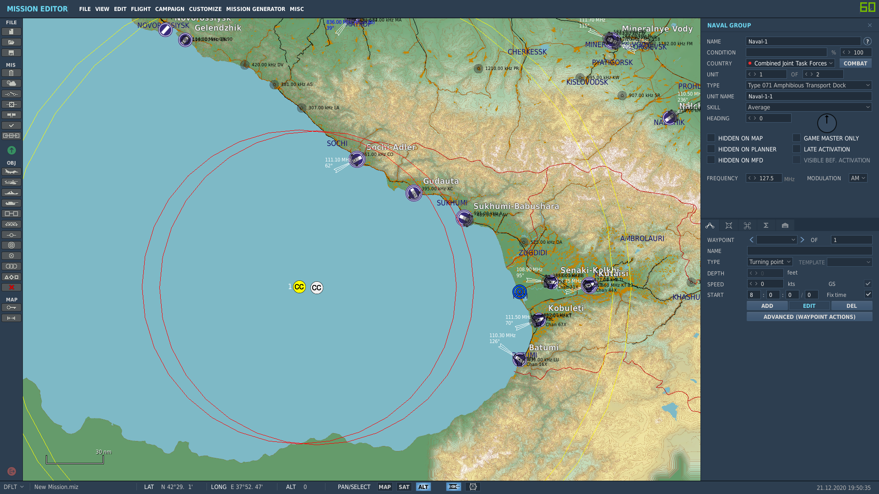879x494 pixels.
Task: Expand the Skill level dropdown
Action: tap(808, 107)
